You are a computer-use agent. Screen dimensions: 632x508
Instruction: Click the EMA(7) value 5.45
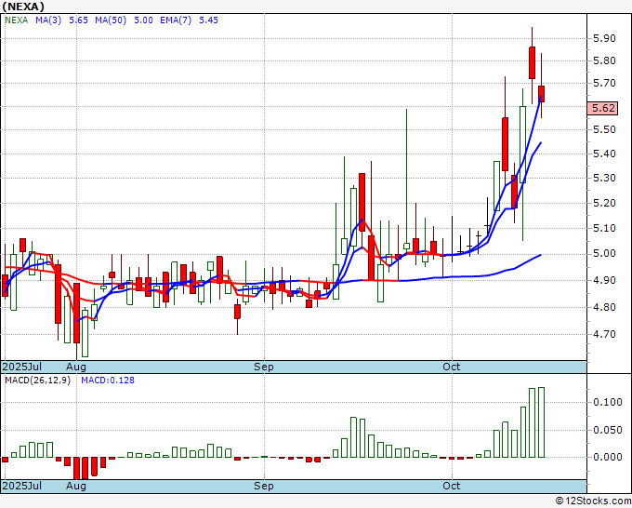pyautogui.click(x=209, y=20)
